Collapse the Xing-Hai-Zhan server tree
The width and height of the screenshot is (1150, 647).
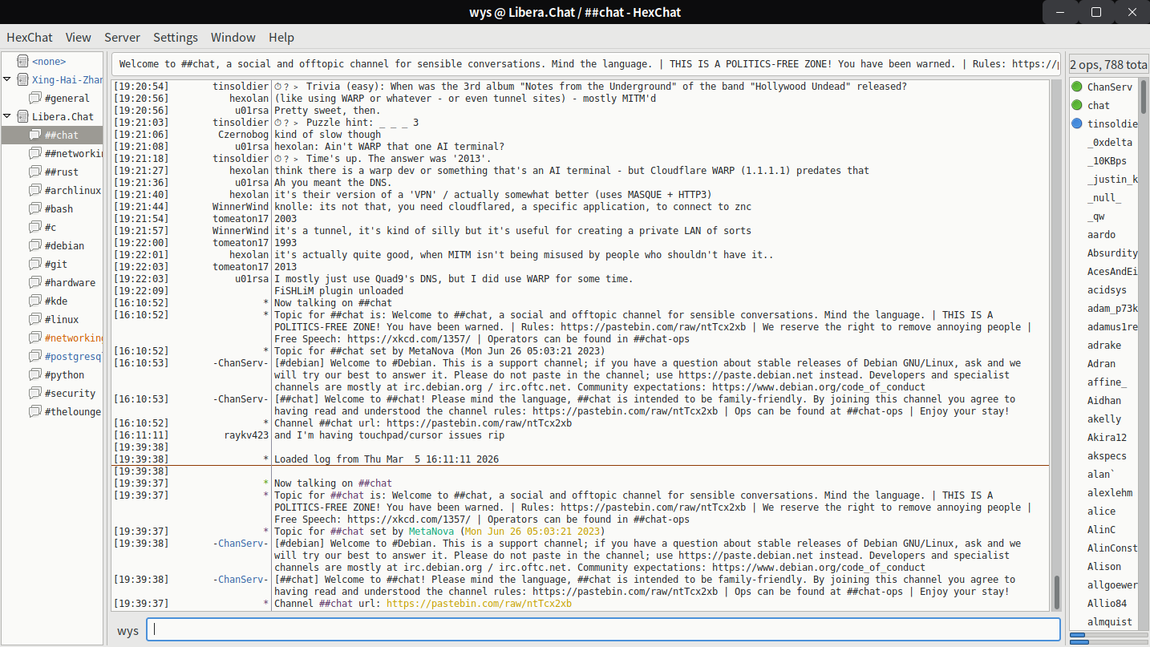pyautogui.click(x=7, y=79)
